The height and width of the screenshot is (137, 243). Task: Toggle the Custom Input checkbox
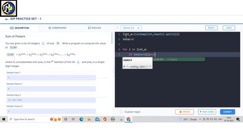pyautogui.click(x=121, y=112)
